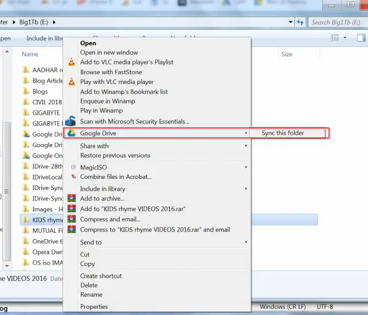Viewport: 368px width, 315px height.
Task: Expand the Include in library submenu arrow
Action: click(246, 188)
